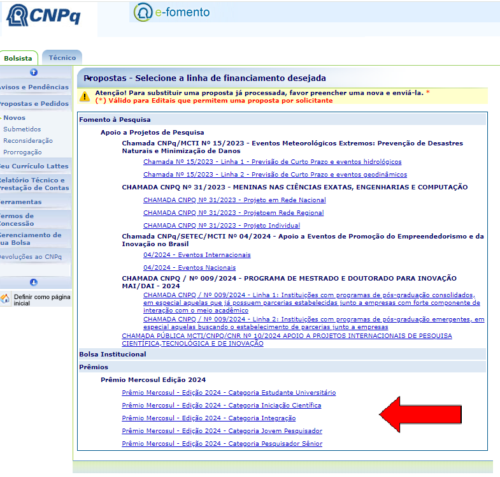
Task: Open Prêmio Mercosul Categoria Jovem Pesquisador
Action: 222,431
